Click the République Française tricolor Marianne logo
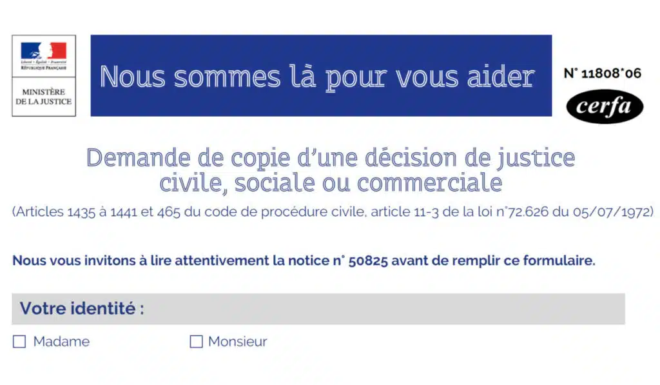The width and height of the screenshot is (660, 385). (x=44, y=50)
